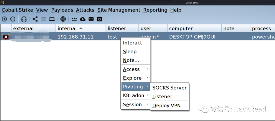Show targets via monitor icon
Viewport: 275px width, 121px height.
click(52, 19)
